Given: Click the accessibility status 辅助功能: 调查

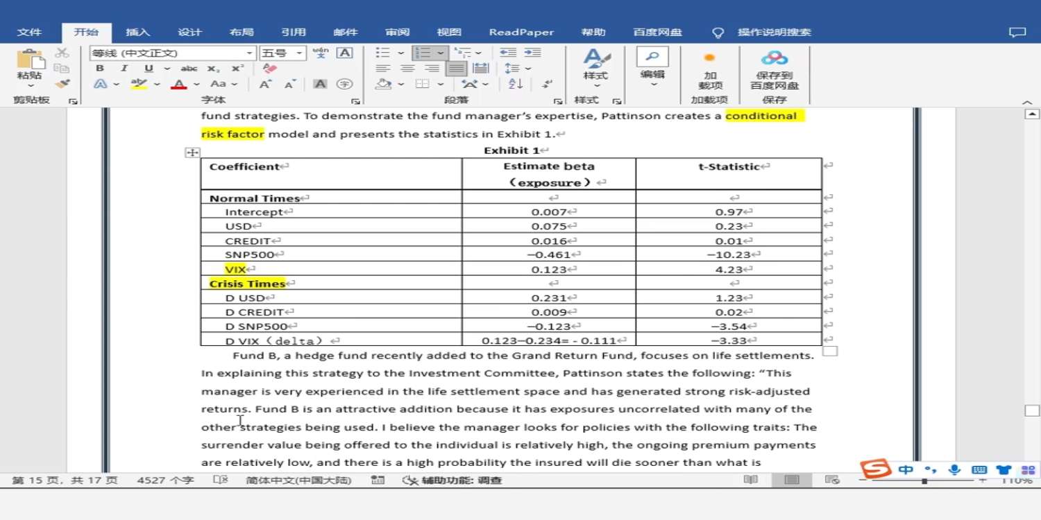Looking at the screenshot, I should (453, 480).
